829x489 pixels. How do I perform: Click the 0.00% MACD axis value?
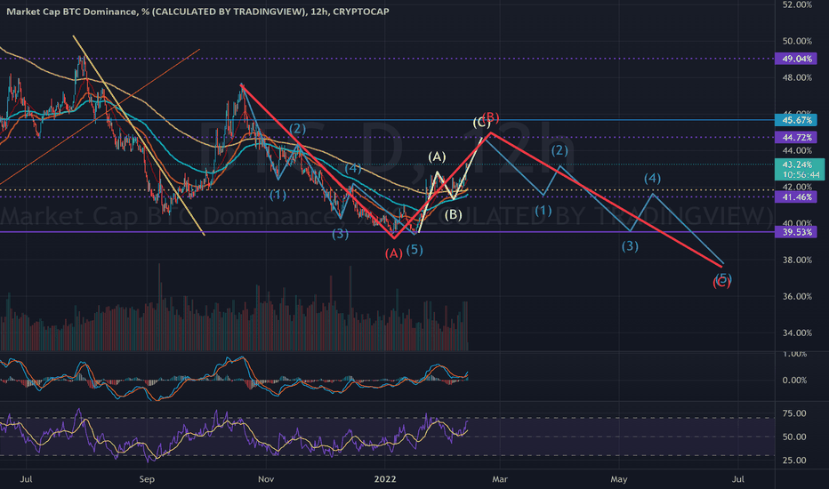point(794,381)
